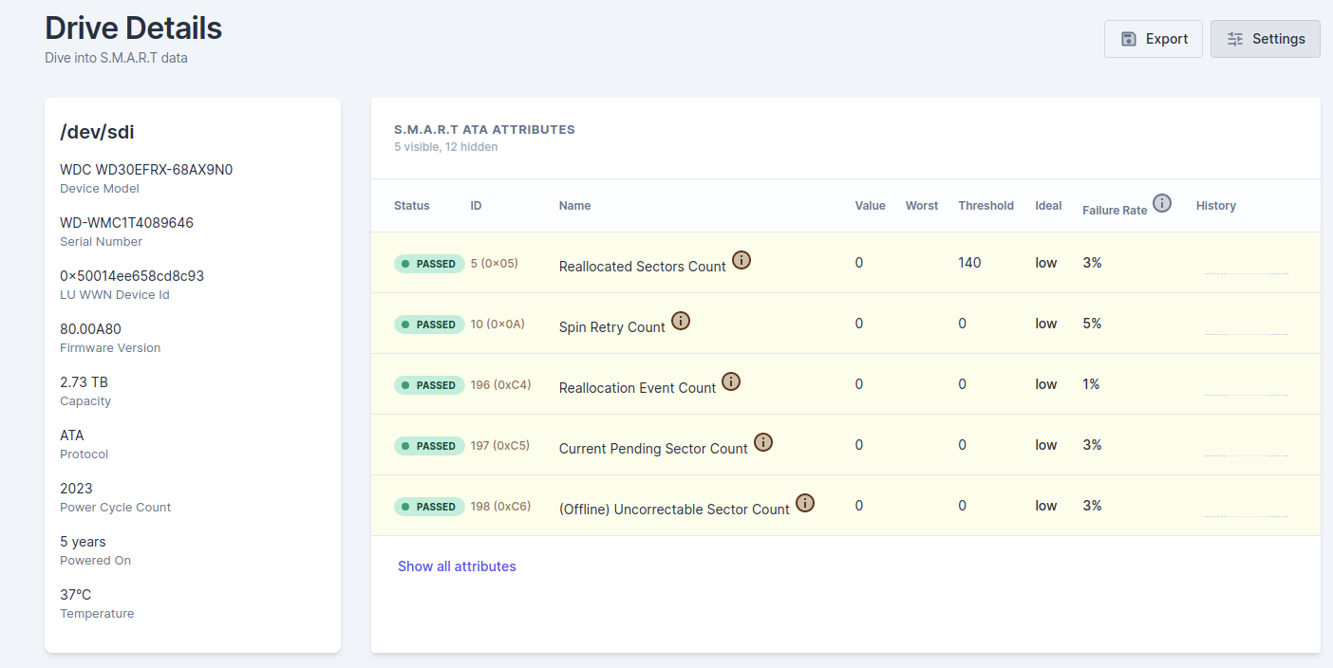Click PASSED badge for Current Pending Sector
This screenshot has height=668, width=1333.
tap(429, 446)
